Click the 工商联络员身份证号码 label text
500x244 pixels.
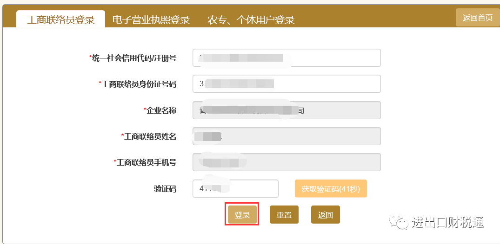[x=138, y=84]
